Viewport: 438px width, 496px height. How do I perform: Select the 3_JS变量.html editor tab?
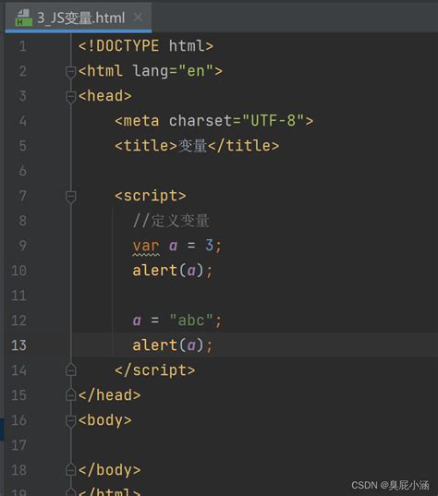(79, 18)
